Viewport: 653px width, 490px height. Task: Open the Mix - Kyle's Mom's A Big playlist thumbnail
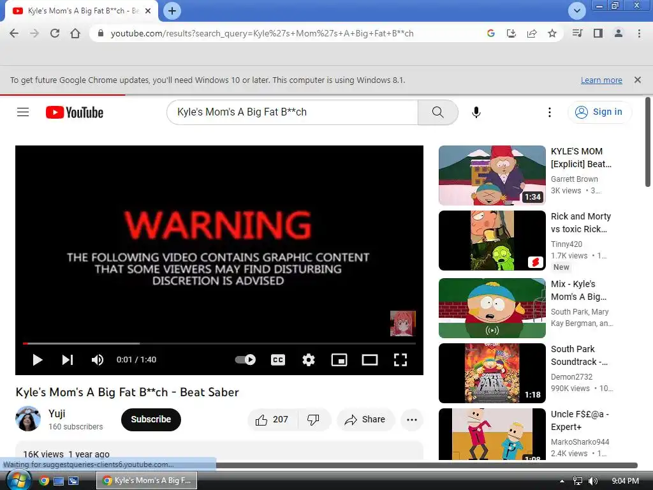(492, 308)
